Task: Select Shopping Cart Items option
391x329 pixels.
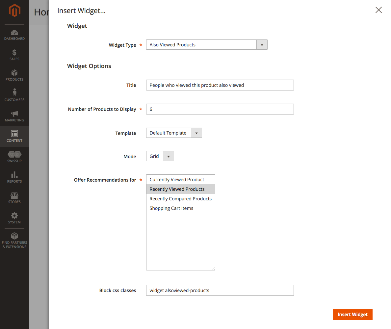Action: tap(181, 208)
